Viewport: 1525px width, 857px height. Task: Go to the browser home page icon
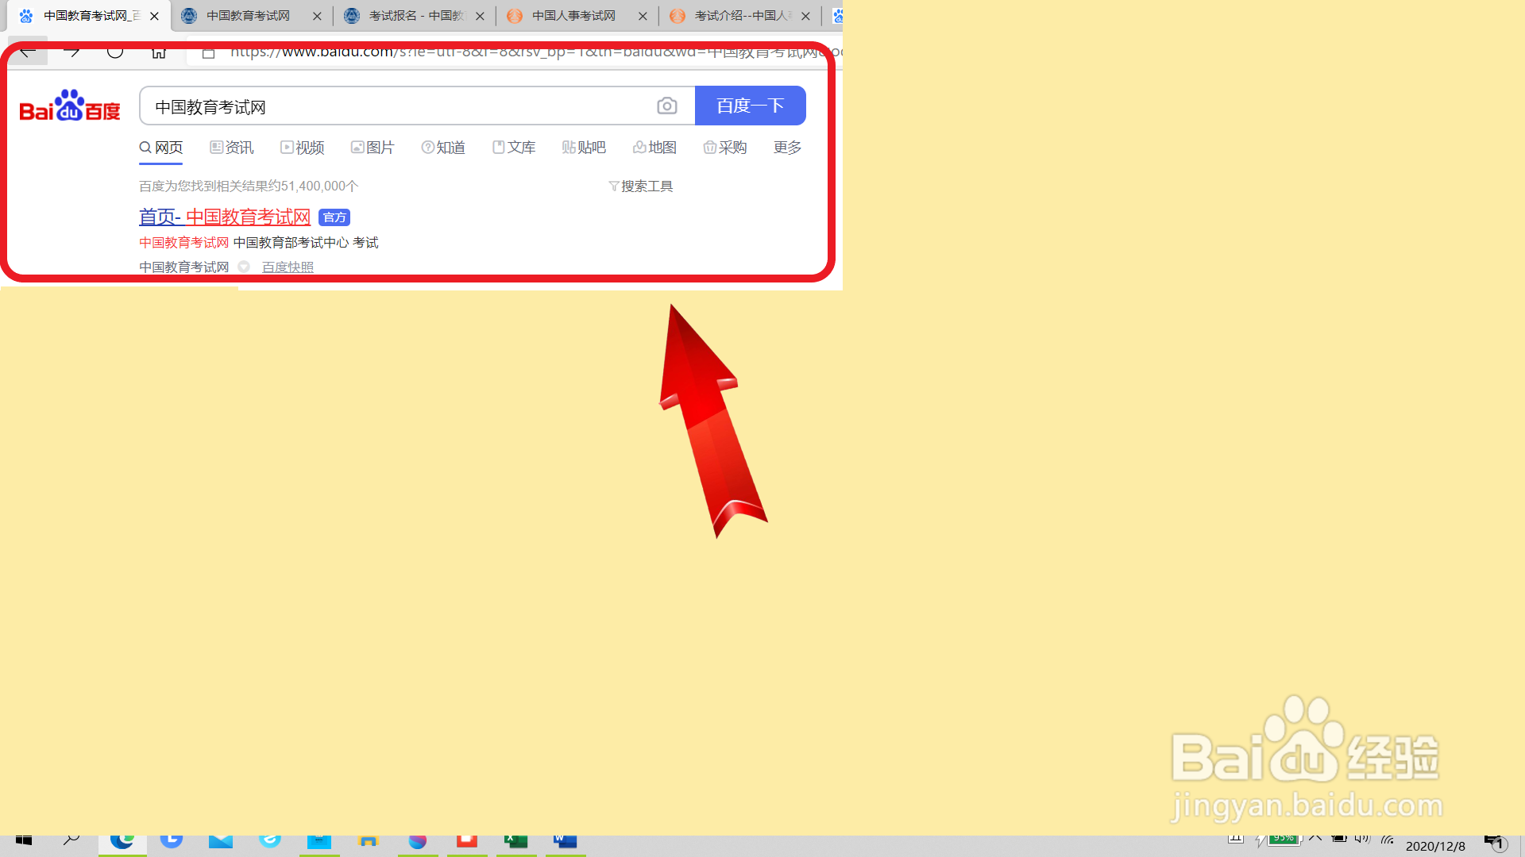point(159,52)
